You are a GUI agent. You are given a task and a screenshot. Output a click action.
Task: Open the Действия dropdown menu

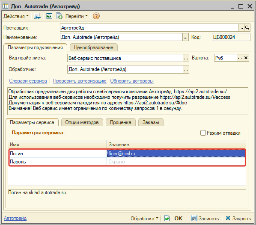[16, 16]
